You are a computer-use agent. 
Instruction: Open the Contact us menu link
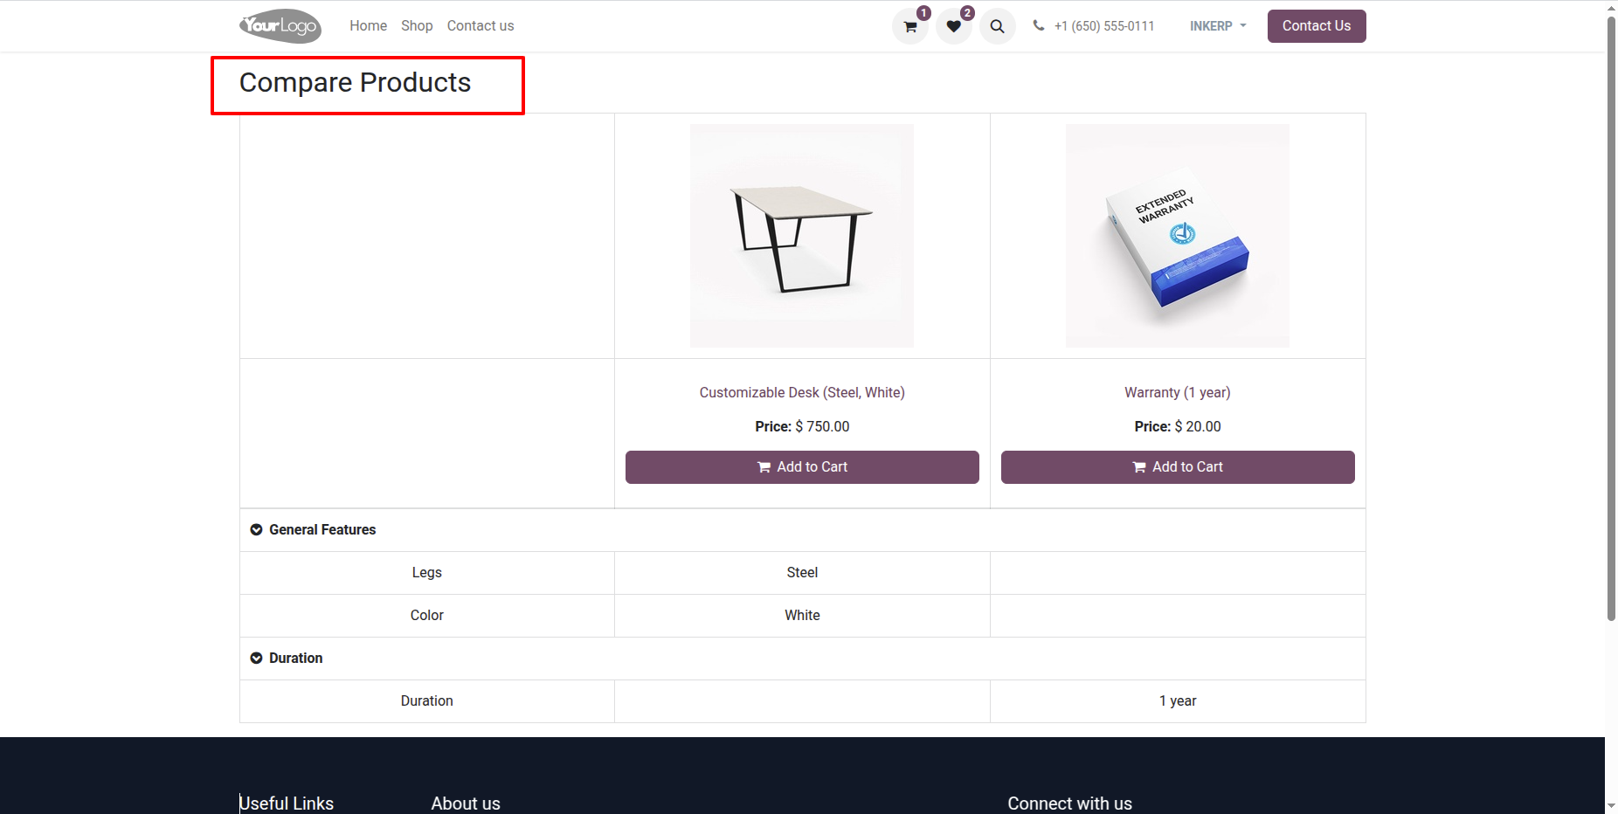pos(481,26)
